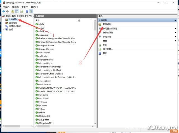Viewport: 179px width, 133px height.
Task: Open the 操作(A) menu
Action: 15,7
